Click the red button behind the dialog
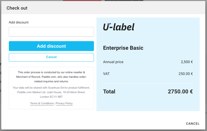Image resolution: width=207 pixels, height=131 pixels. [82, 1]
